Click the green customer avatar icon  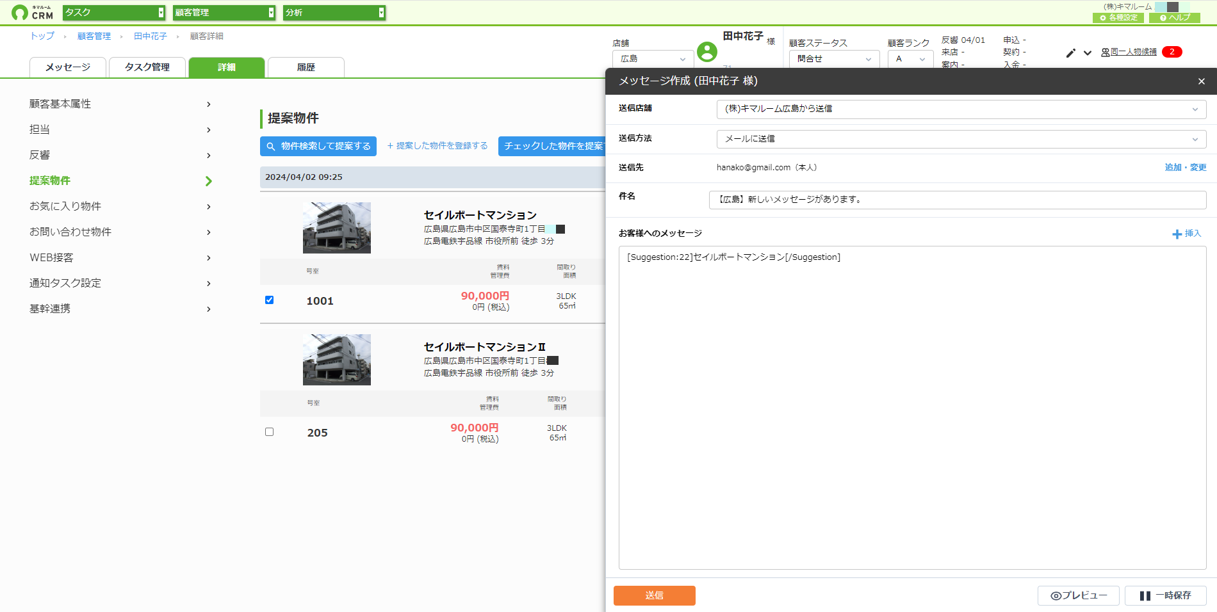point(707,52)
